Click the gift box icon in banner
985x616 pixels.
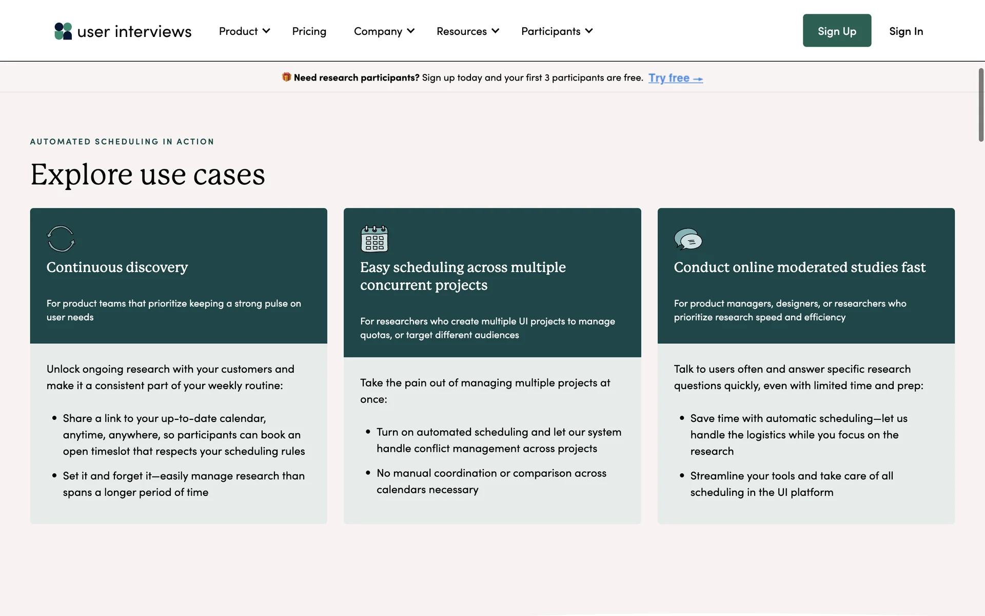[x=286, y=77]
